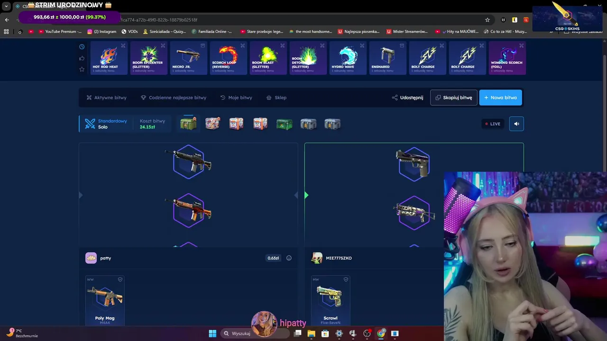Switch to Moje bitwy tab
The image size is (607, 341).
pyautogui.click(x=236, y=98)
